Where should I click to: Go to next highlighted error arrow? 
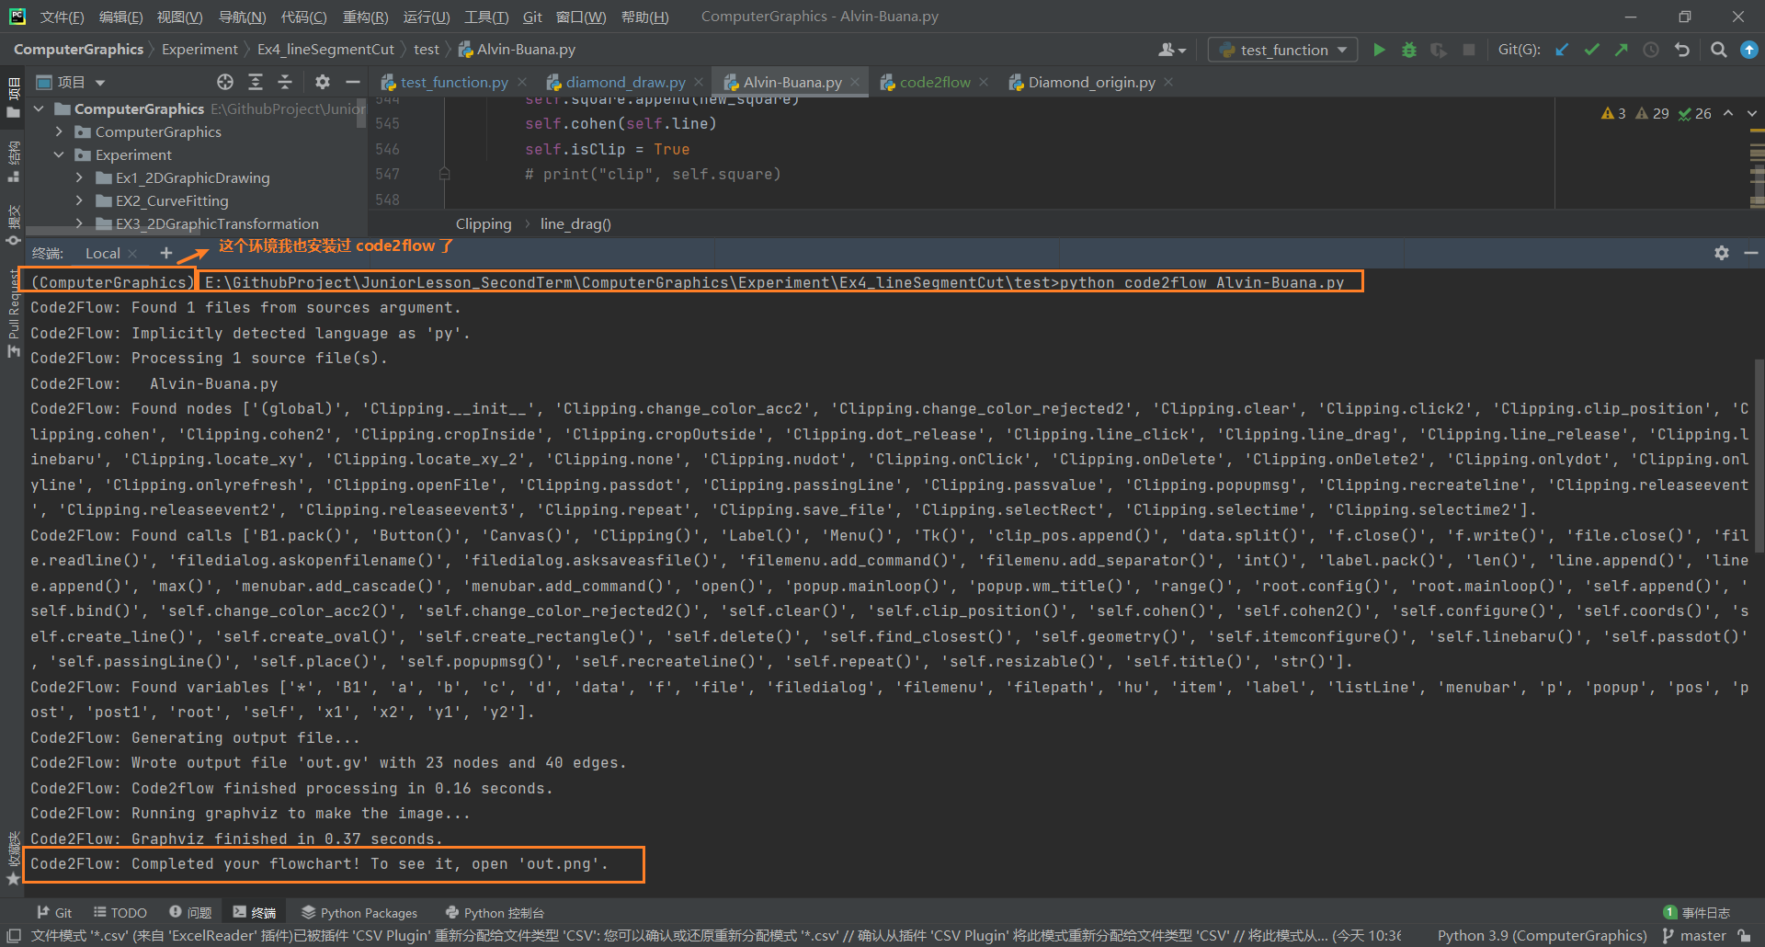pos(1751,113)
